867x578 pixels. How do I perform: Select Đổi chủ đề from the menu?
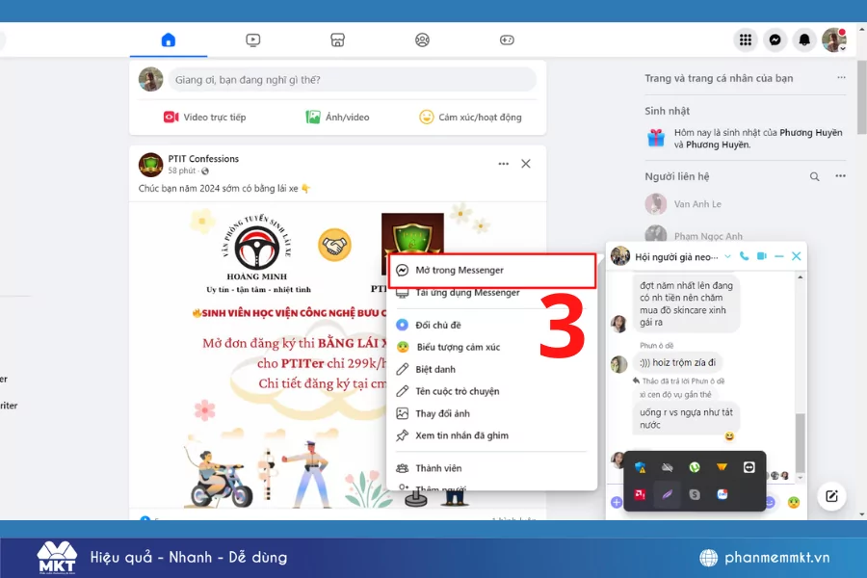[x=438, y=324]
